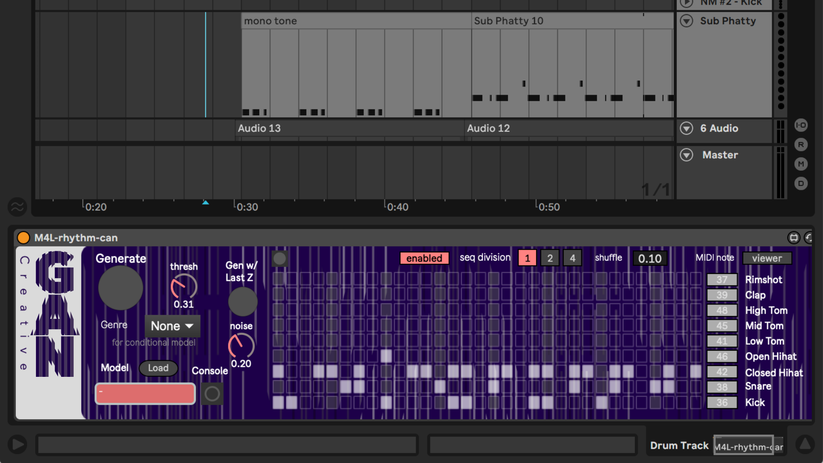Click the play icon at bottom left
823x463 pixels.
[18, 444]
